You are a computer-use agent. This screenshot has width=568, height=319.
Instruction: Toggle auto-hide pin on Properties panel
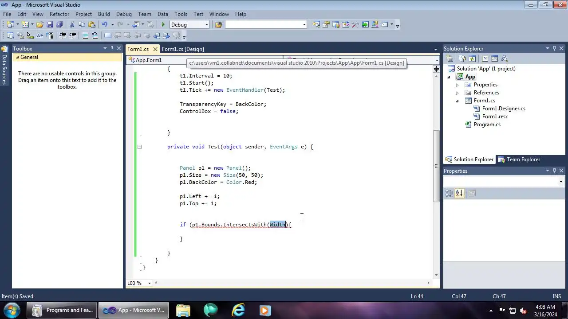pos(554,171)
